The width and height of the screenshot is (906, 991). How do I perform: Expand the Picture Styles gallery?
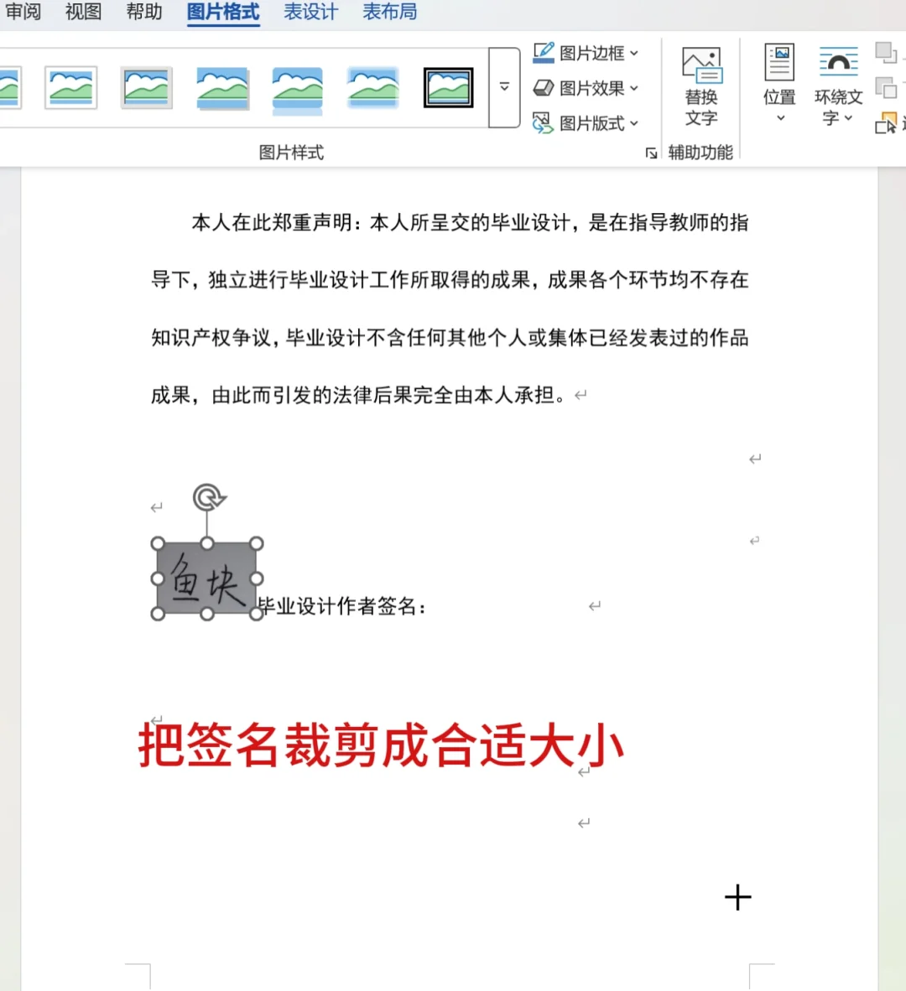(503, 86)
